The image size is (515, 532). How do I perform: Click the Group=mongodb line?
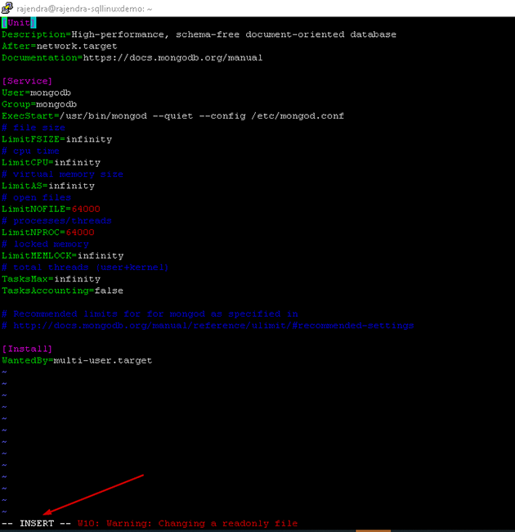39,104
